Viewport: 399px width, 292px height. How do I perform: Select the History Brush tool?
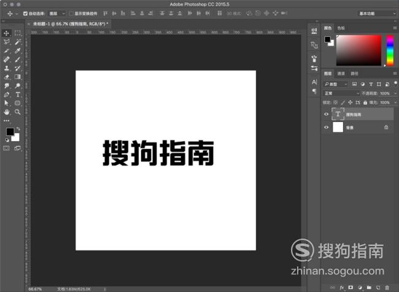18,68
